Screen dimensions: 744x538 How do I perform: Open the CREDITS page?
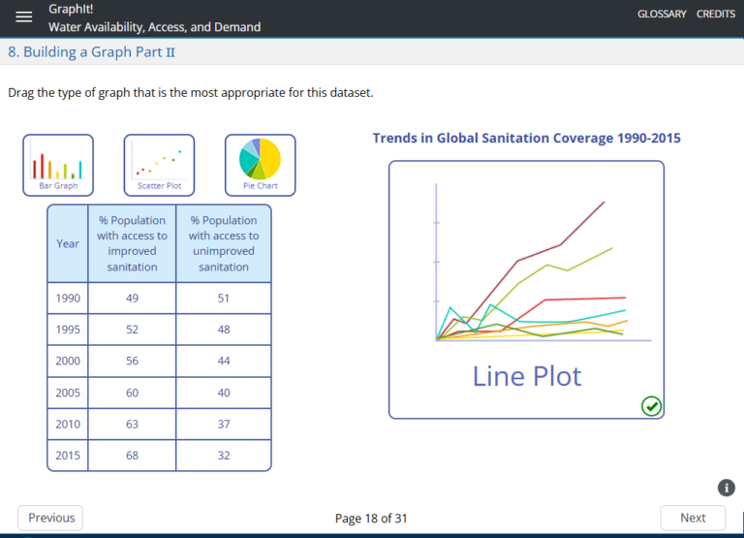pos(716,14)
